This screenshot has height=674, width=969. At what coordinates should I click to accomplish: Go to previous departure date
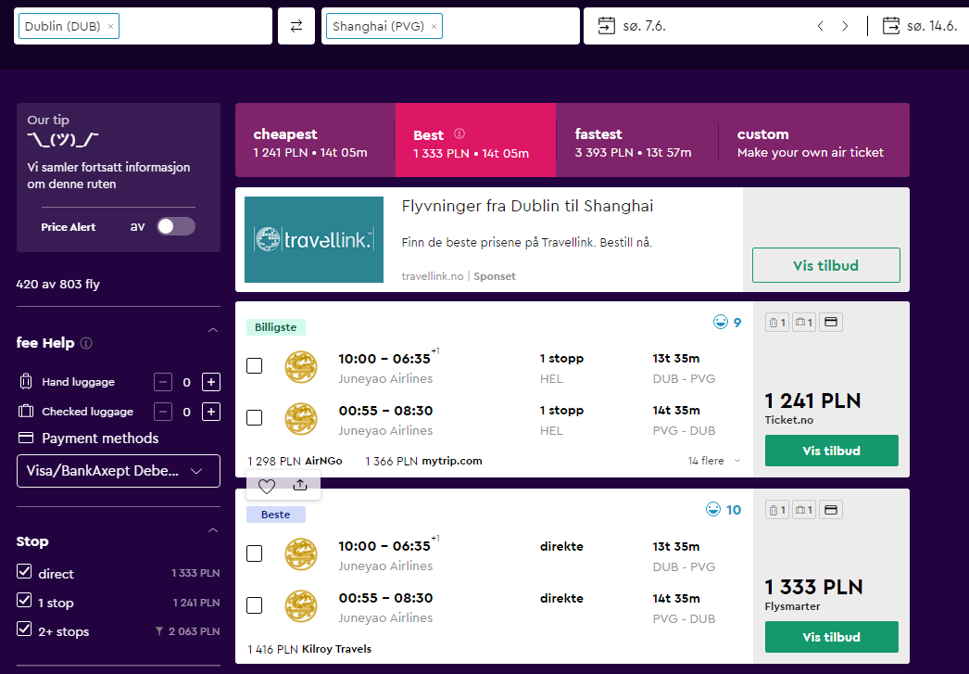coord(820,26)
